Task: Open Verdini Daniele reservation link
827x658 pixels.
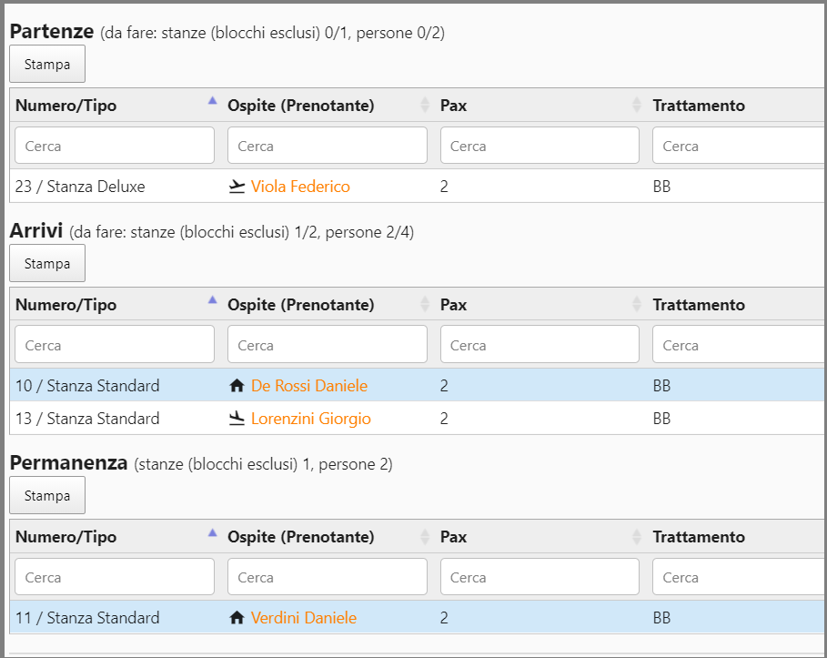Action: 304,618
